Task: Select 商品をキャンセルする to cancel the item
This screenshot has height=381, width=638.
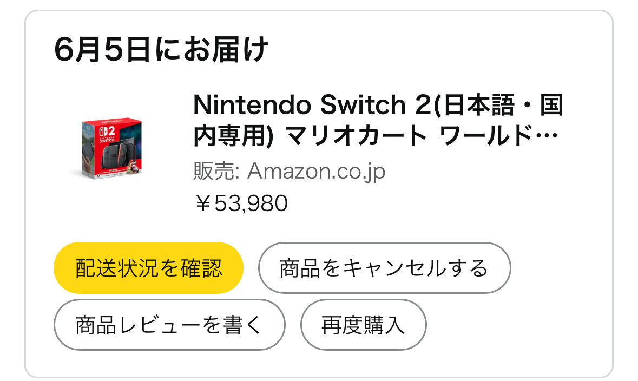Action: 384,268
